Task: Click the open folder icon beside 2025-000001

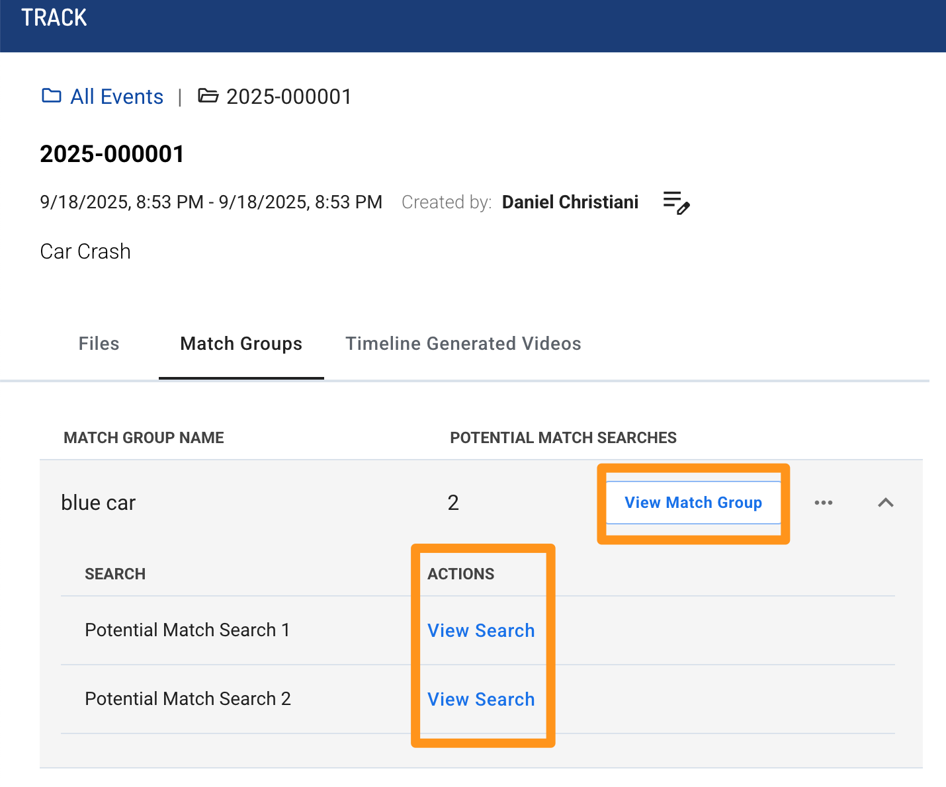Action: (x=208, y=96)
